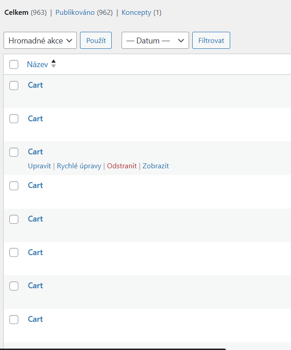
Task: Check the checkbox of the first Cart row
Action: click(14, 85)
